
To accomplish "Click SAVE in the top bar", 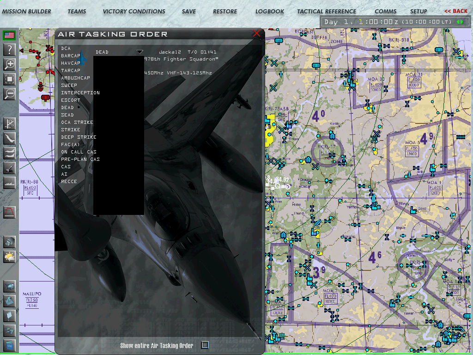I will click(189, 11).
